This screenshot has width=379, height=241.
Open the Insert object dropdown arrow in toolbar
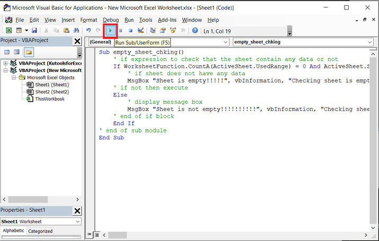27,30
